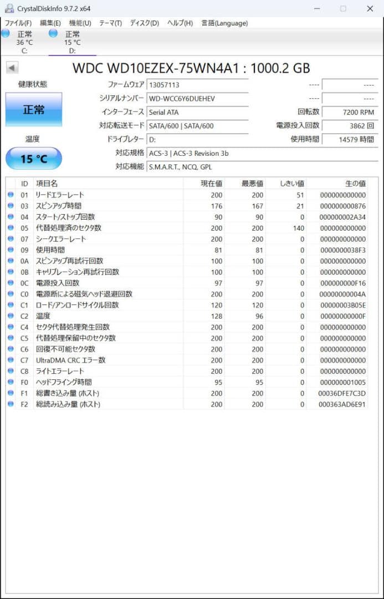
Task: Click raw value 0000000038F3
Action: pyautogui.click(x=343, y=250)
